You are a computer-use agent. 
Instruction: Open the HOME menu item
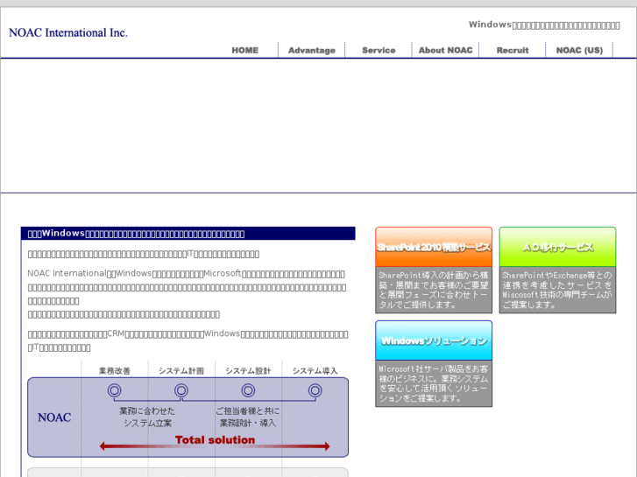point(245,51)
